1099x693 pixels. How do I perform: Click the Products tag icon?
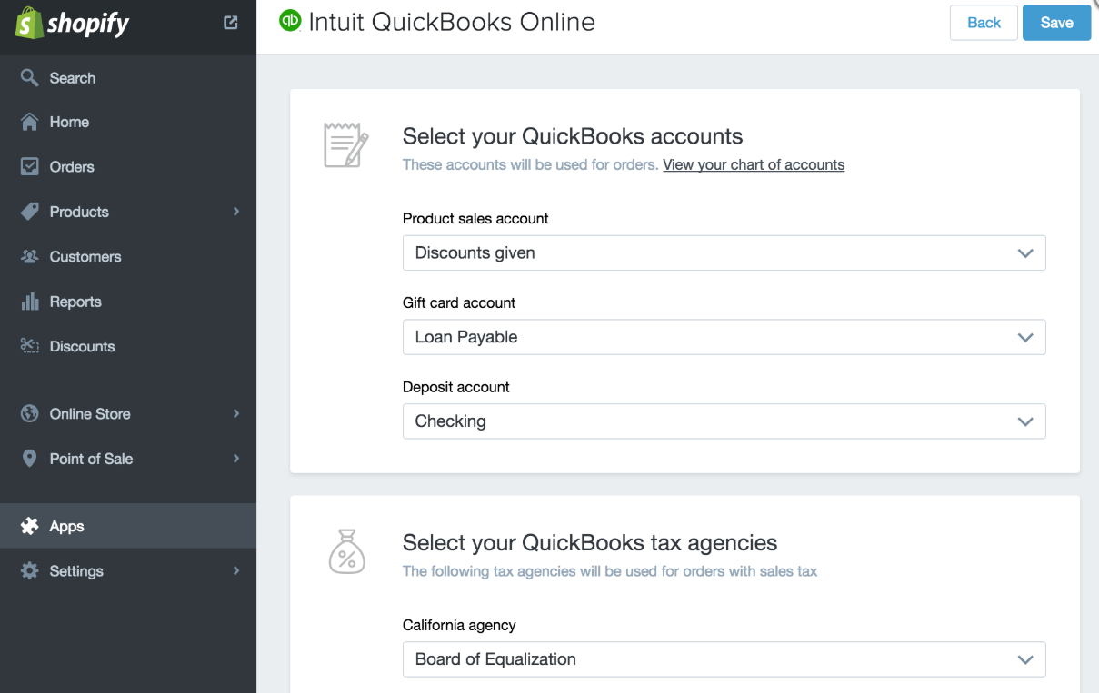pos(30,212)
